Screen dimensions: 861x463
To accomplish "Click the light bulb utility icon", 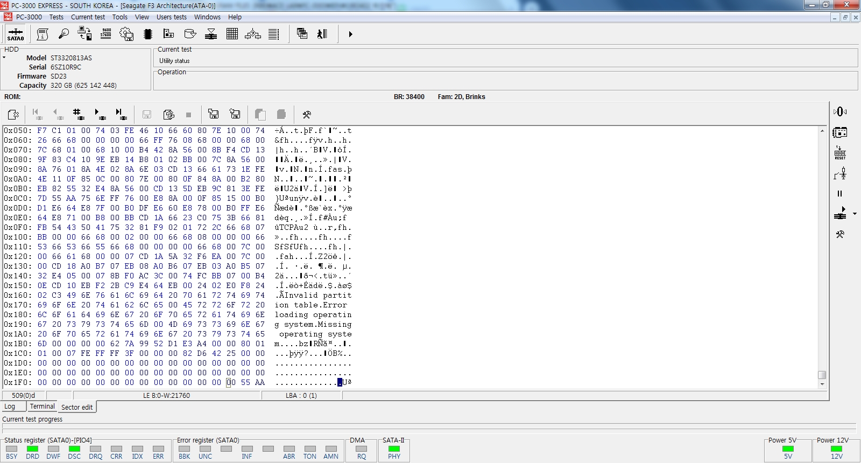I will (63, 34).
